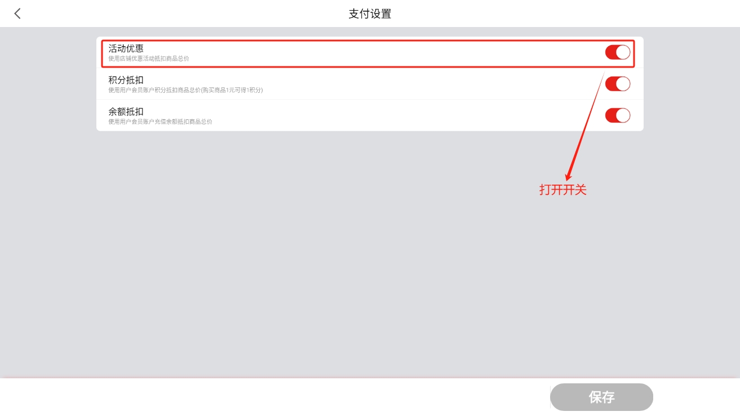This screenshot has width=740, height=416.
Task: Click description 使用用户会员账户充值余额抵扣商品总价
Action: (160, 122)
